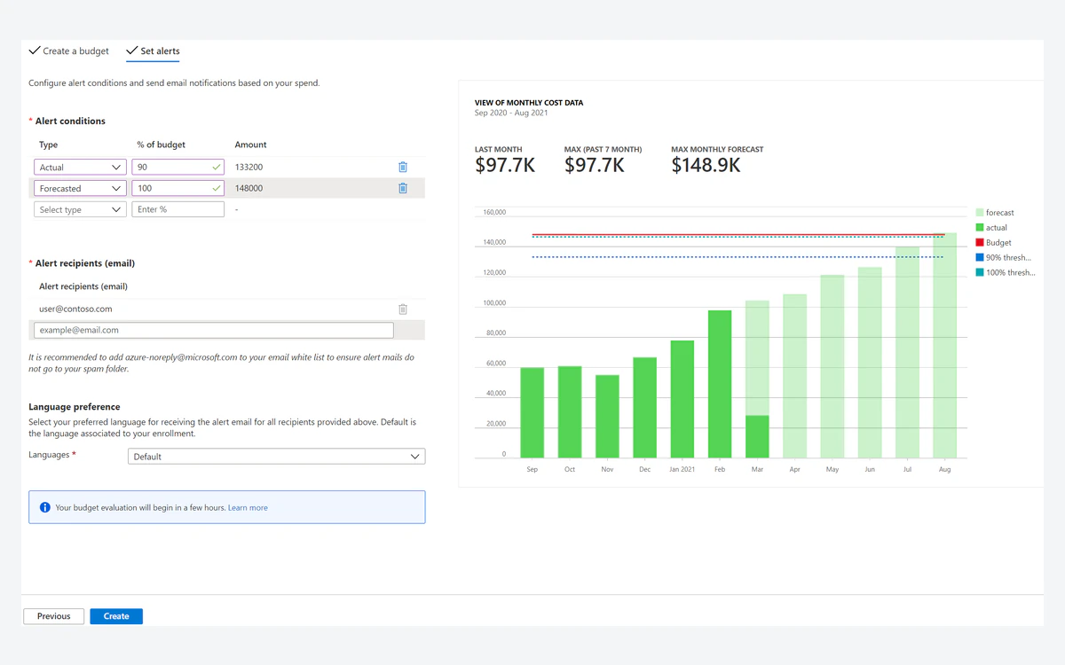Click the amount 148000
This screenshot has width=1065, height=665.
[248, 188]
